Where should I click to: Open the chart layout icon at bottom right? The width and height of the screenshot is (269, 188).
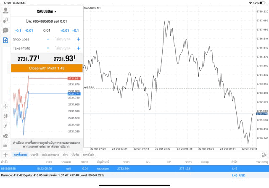pyautogui.click(x=263, y=155)
